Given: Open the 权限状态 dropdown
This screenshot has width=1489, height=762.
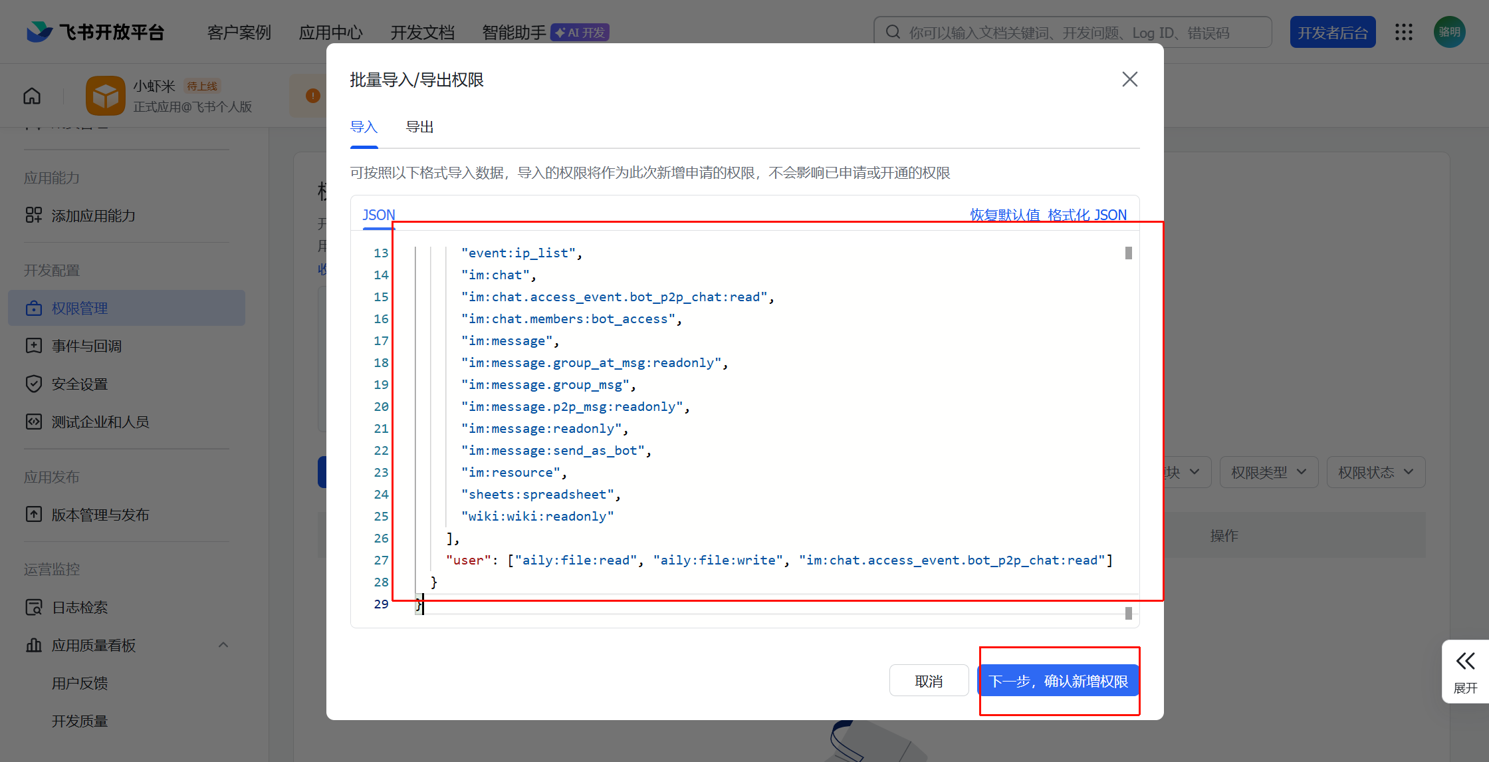Looking at the screenshot, I should pos(1375,473).
